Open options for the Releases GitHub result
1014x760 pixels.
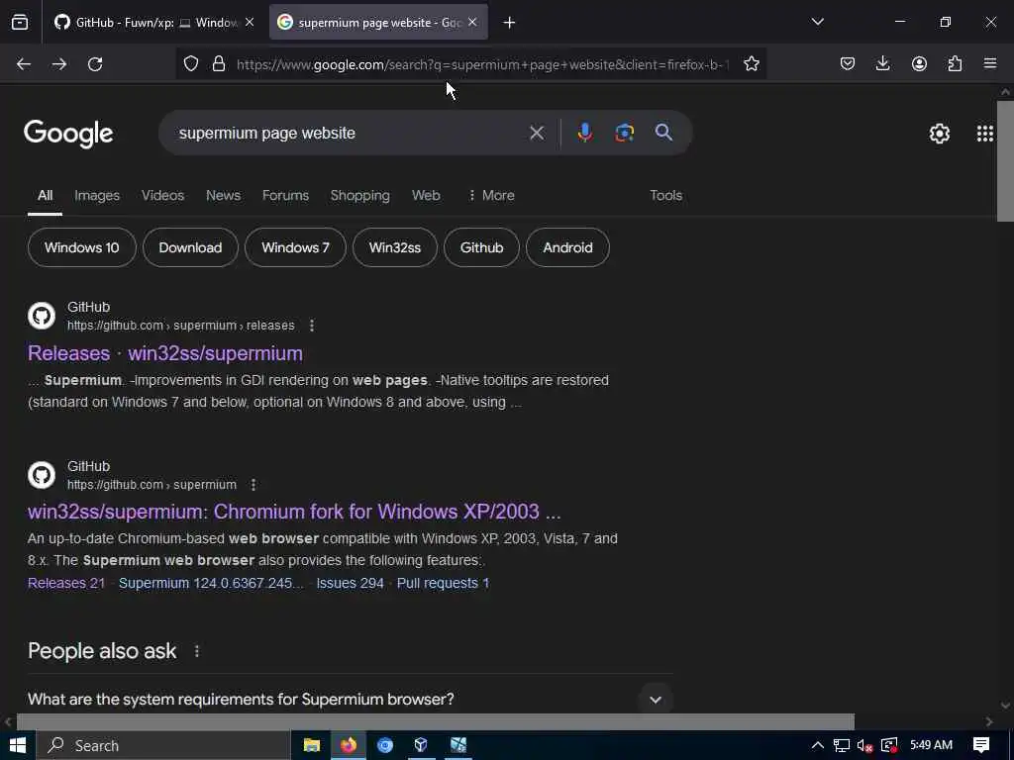tap(312, 326)
